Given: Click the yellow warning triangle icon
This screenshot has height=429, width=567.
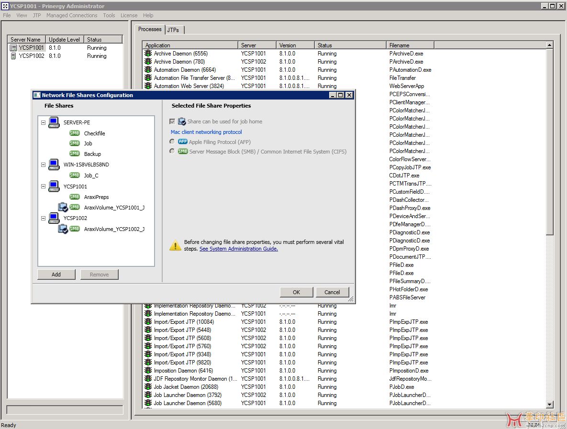Looking at the screenshot, I should pos(175,245).
